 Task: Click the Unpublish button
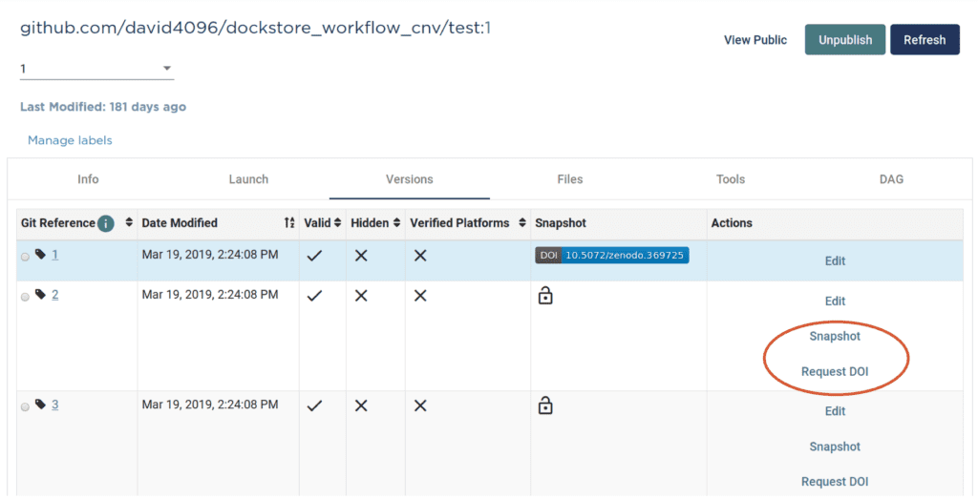[x=845, y=40]
